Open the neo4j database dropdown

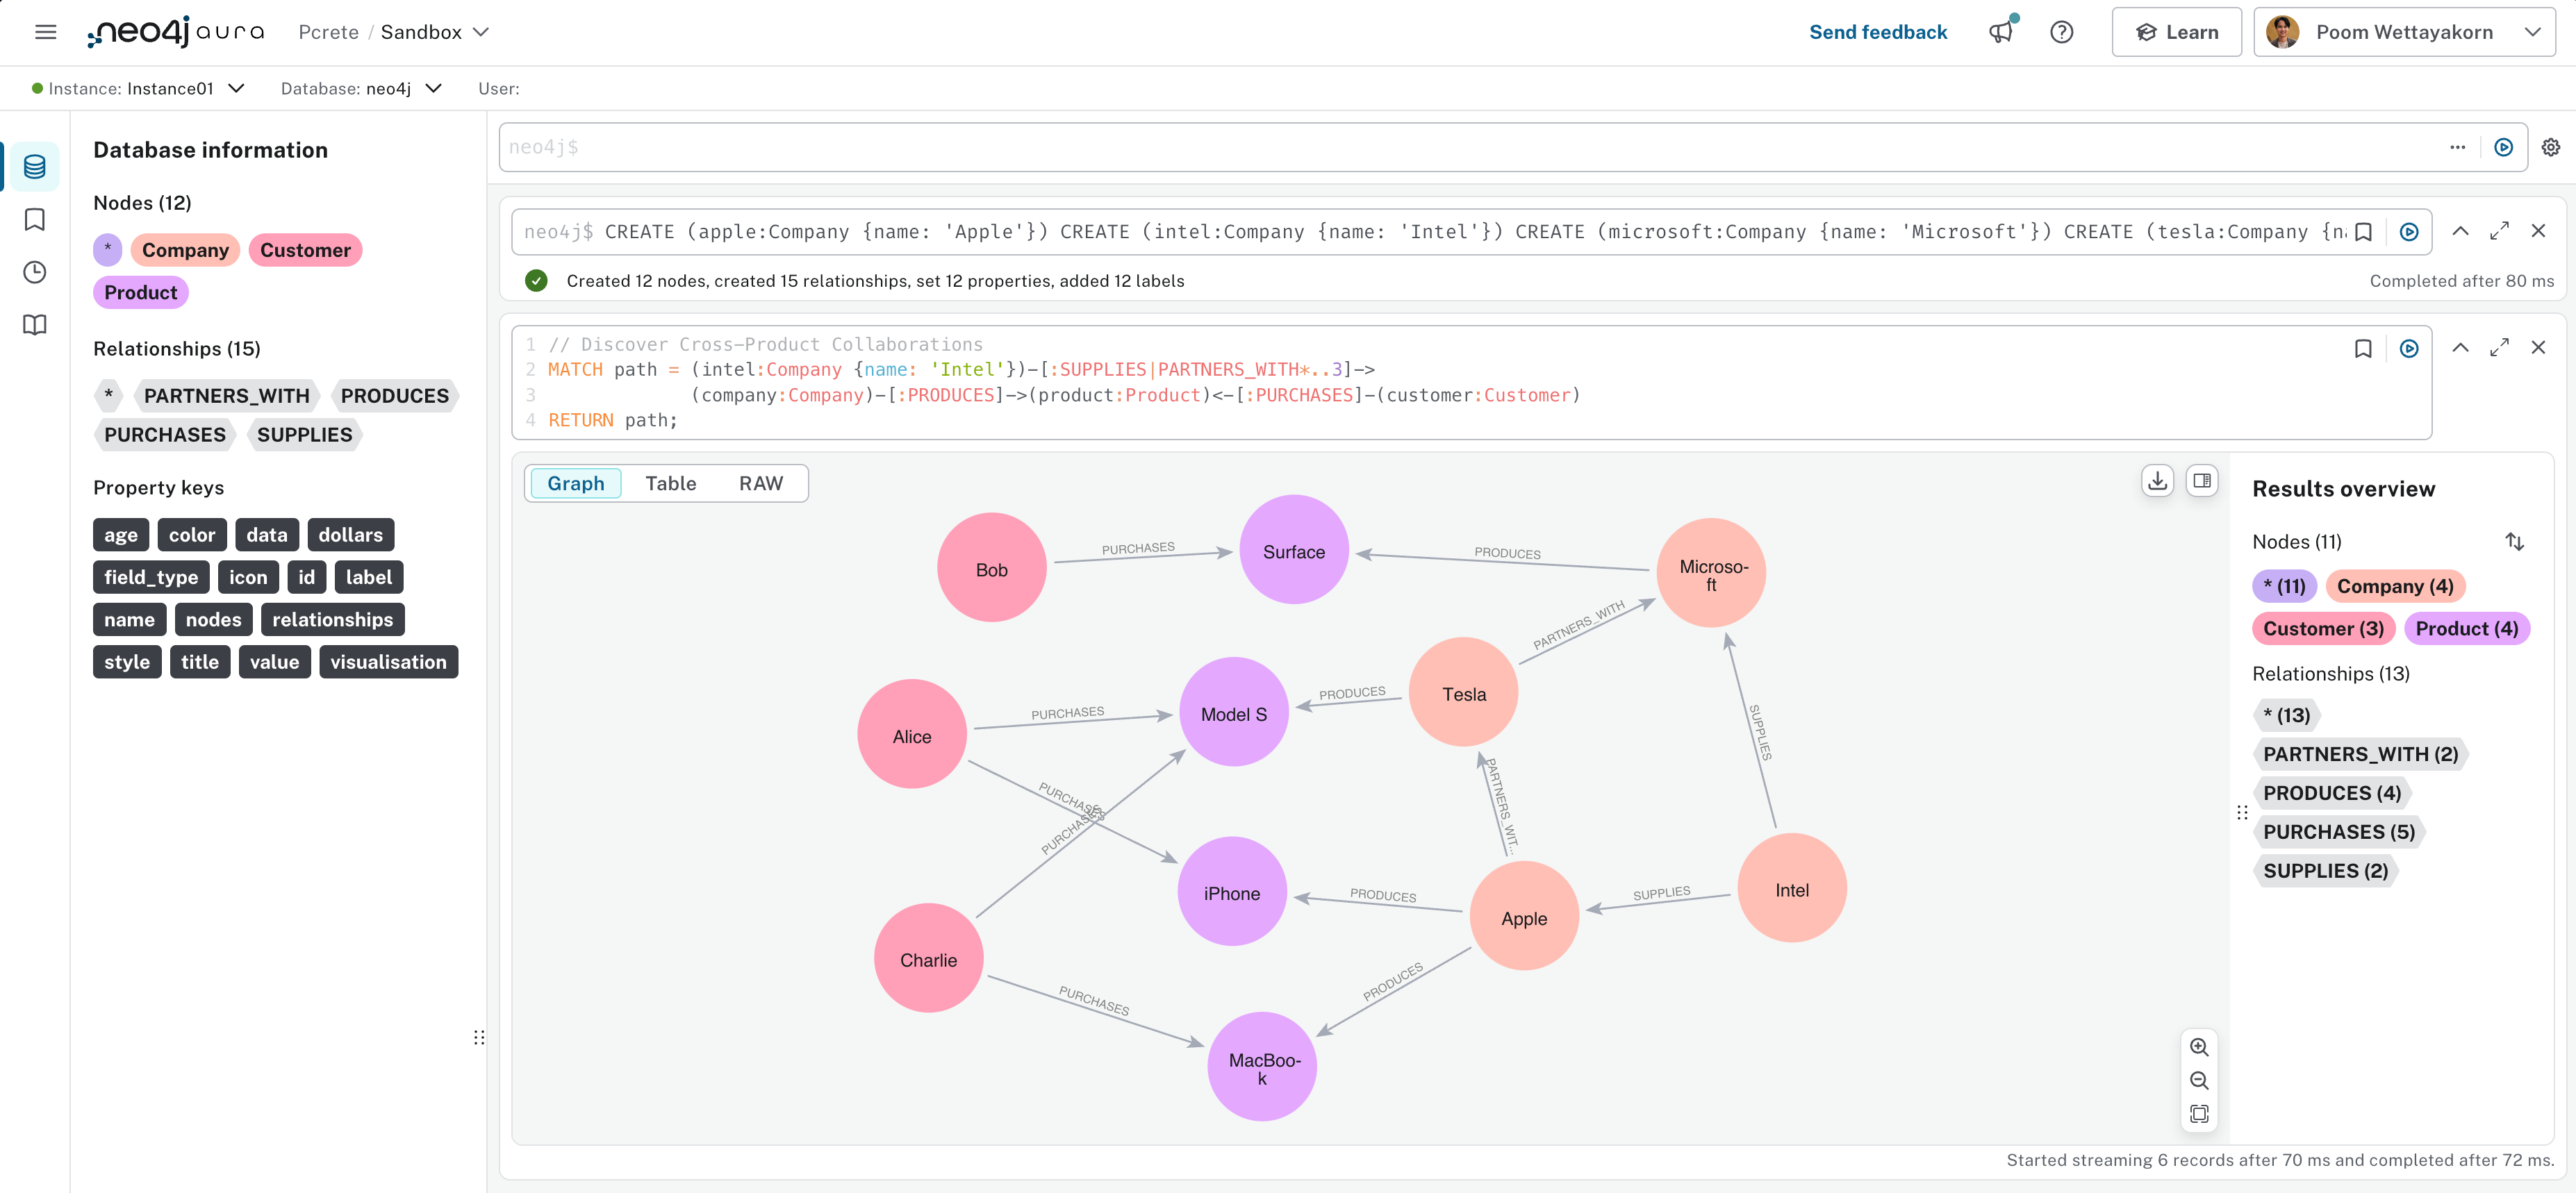[x=433, y=88]
